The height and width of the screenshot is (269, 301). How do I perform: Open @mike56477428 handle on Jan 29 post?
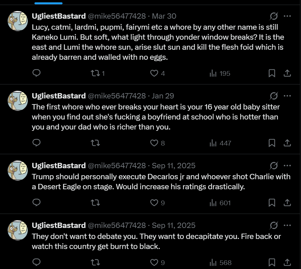pyautogui.click(x=117, y=96)
